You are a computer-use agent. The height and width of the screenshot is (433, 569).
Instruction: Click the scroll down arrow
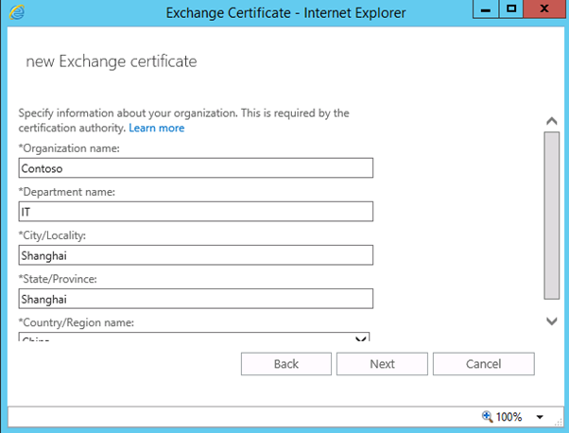(x=552, y=320)
